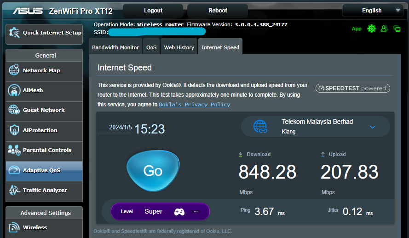
Task: Select the Internet Speed tab
Action: click(x=220, y=47)
